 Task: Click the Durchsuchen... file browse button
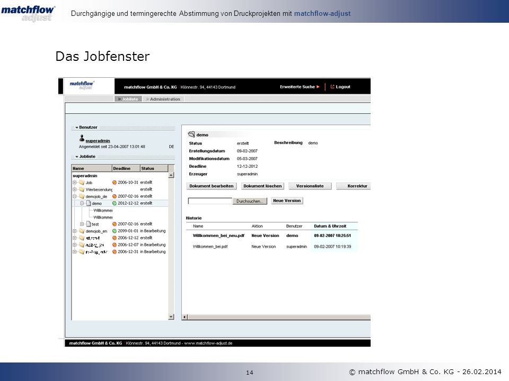(250, 201)
